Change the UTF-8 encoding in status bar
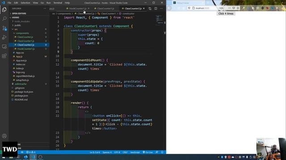This screenshot has width=286, height=160. (x=117, y=152)
